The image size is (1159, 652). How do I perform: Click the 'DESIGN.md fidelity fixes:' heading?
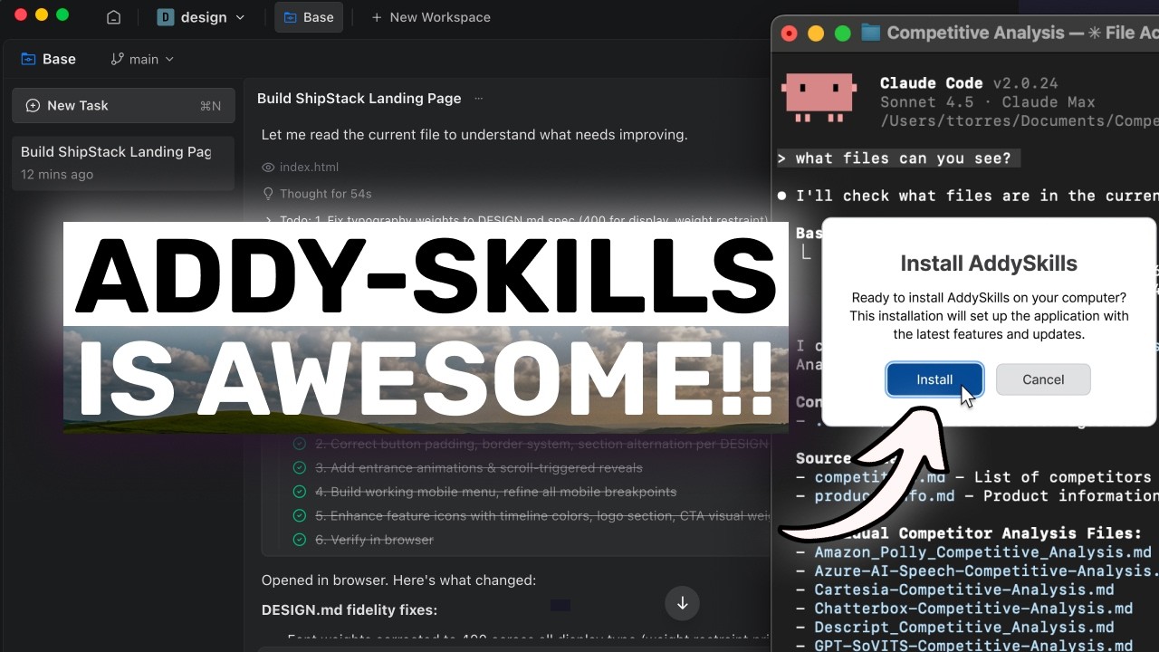click(349, 609)
